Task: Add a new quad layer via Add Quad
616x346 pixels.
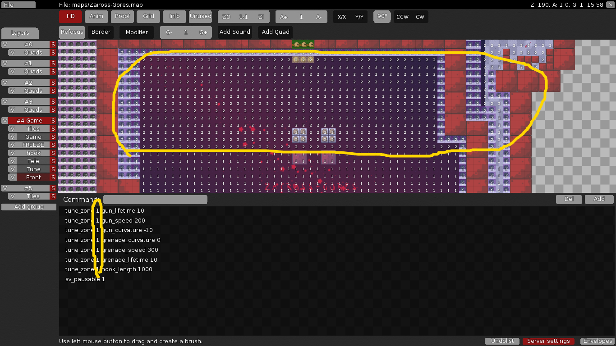Action: 275,32
